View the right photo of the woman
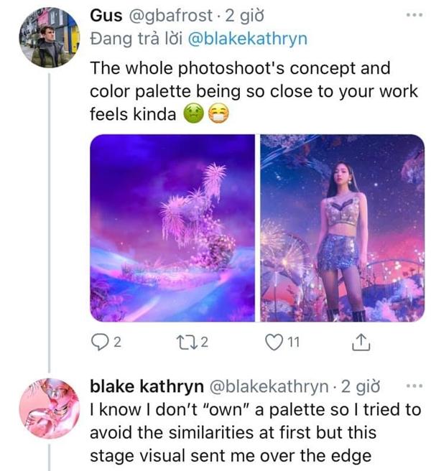Screen dimensions: 431x471 click(342, 228)
